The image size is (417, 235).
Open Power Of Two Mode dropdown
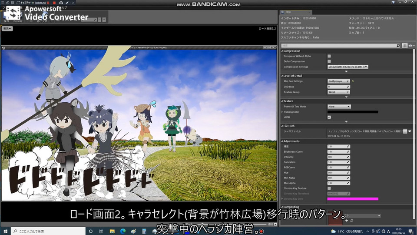[x=339, y=107]
